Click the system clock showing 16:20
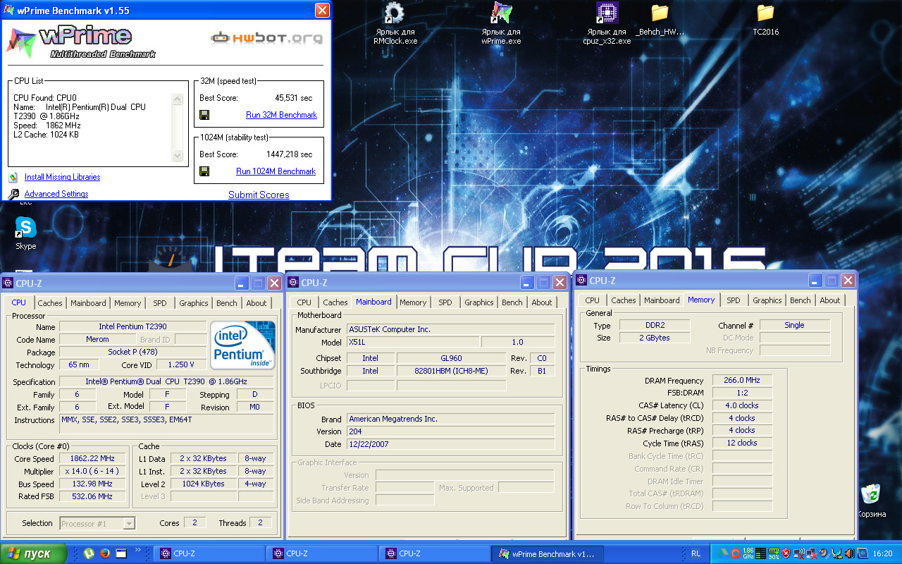Screen dimensions: 902x564 tap(882, 553)
